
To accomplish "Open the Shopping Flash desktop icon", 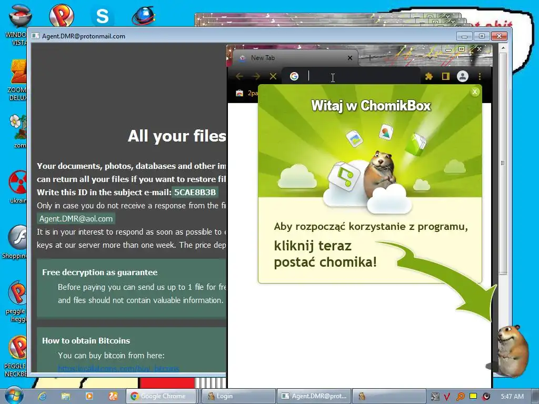I will (x=15, y=242).
